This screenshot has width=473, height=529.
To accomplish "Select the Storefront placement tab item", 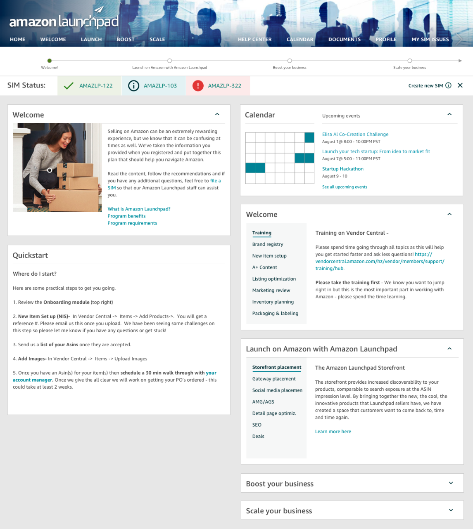I will (x=277, y=367).
